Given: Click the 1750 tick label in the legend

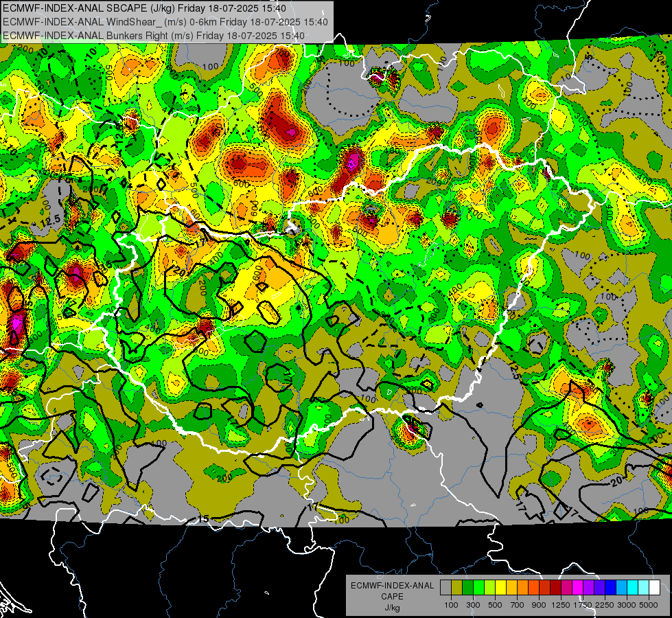Looking at the screenshot, I should [x=583, y=605].
